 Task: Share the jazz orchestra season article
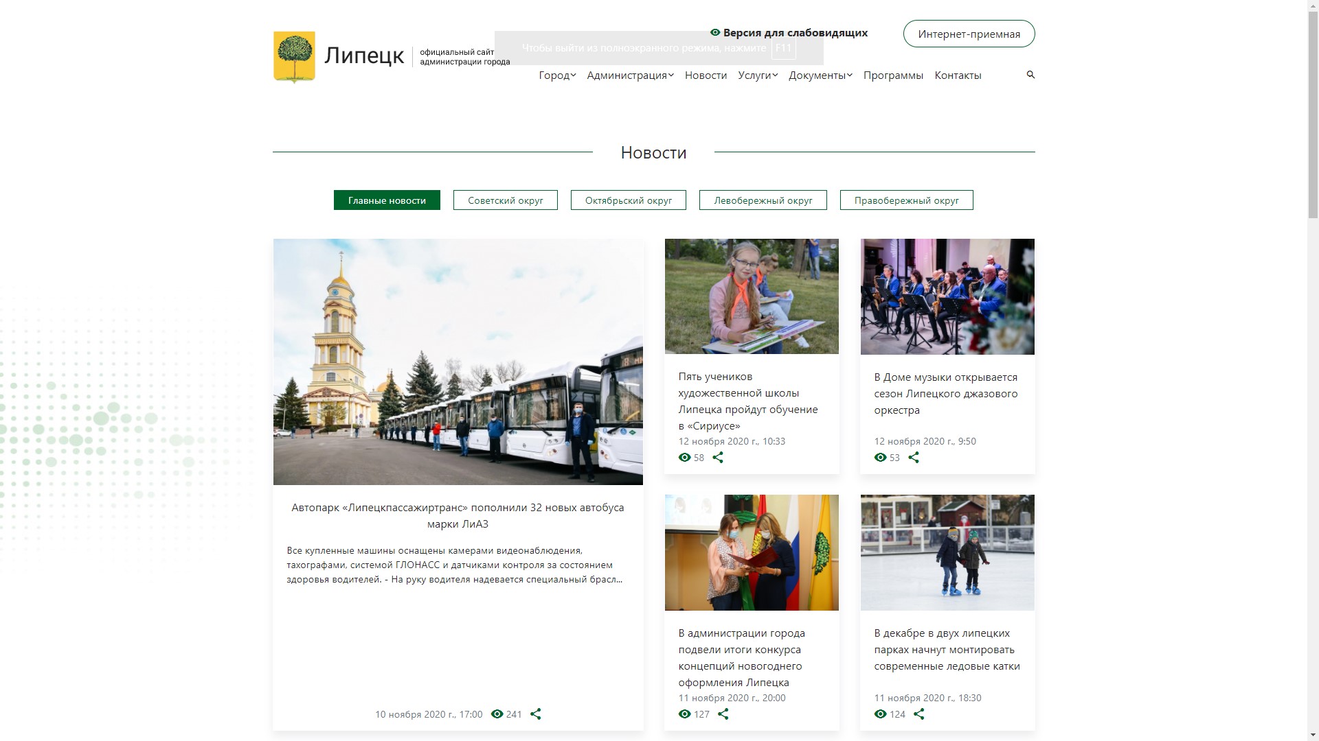tap(914, 458)
